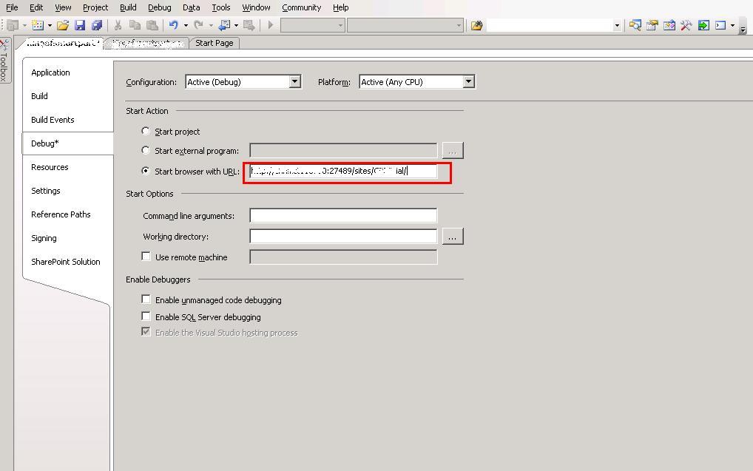Save the current file with the floppy icon

coord(80,25)
